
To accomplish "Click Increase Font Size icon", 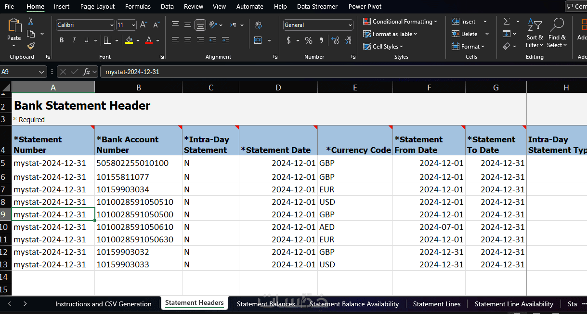I will click(144, 25).
